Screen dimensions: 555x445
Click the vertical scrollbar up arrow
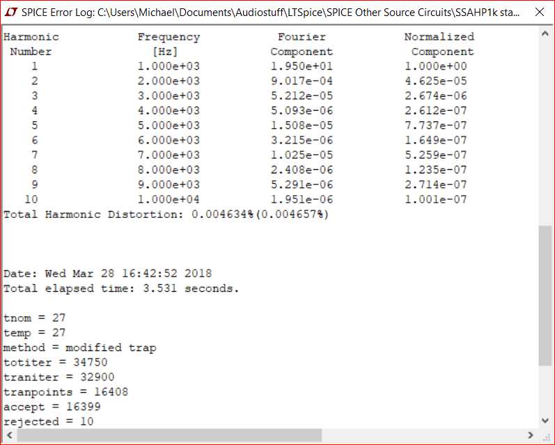coord(545,34)
